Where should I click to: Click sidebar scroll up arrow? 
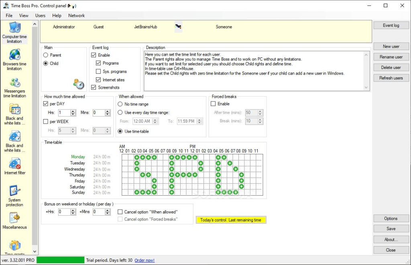[35, 24]
